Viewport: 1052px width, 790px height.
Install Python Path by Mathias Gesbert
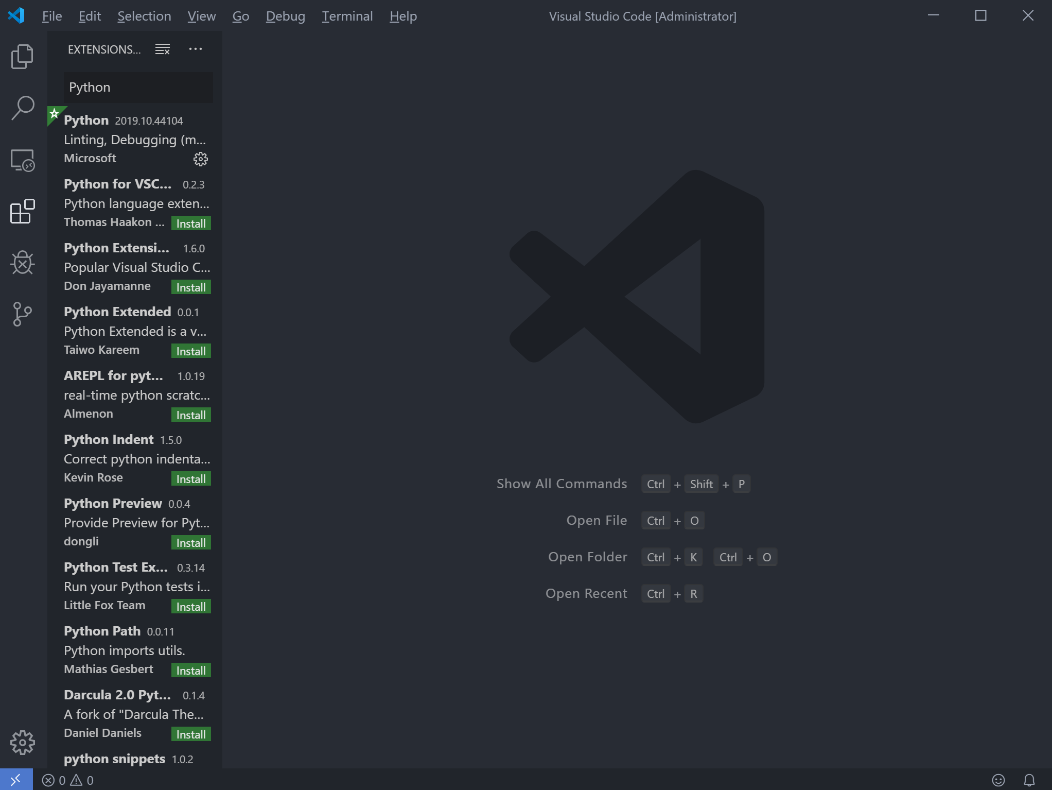point(191,671)
